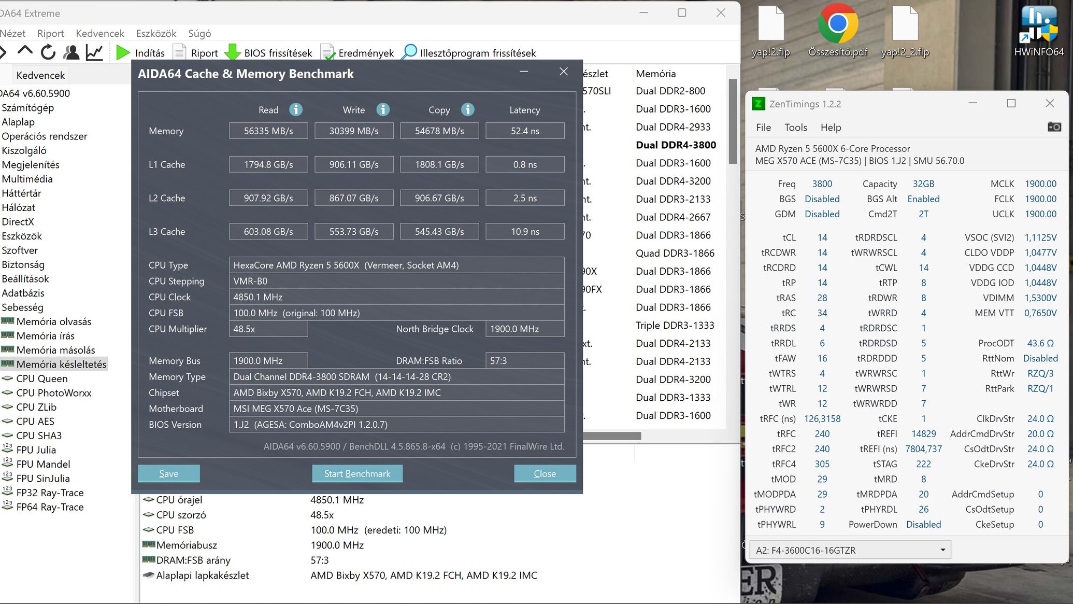
Task: Click Illesztőprogram frissítések magnifier icon
Action: (409, 52)
